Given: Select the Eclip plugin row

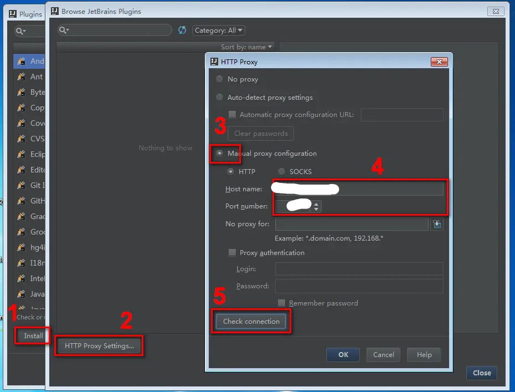Looking at the screenshot, I should click(x=29, y=154).
